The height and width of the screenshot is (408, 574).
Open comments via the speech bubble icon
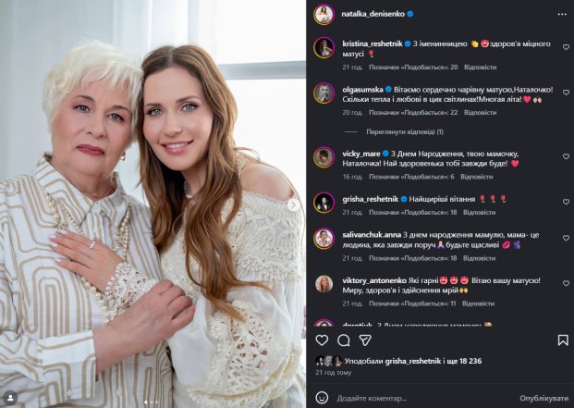[x=343, y=340]
